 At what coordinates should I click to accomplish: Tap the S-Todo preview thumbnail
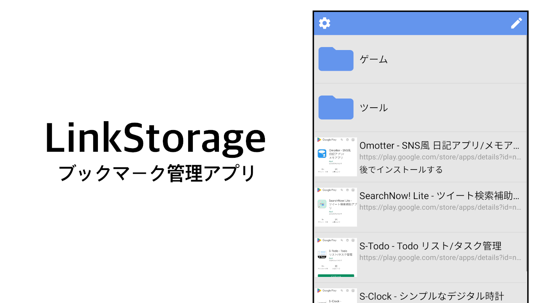click(336, 257)
